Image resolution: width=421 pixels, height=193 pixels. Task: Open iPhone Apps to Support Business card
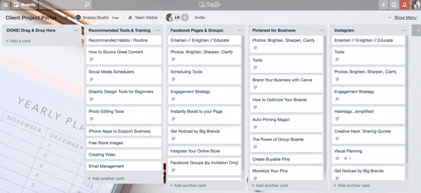coord(124,131)
